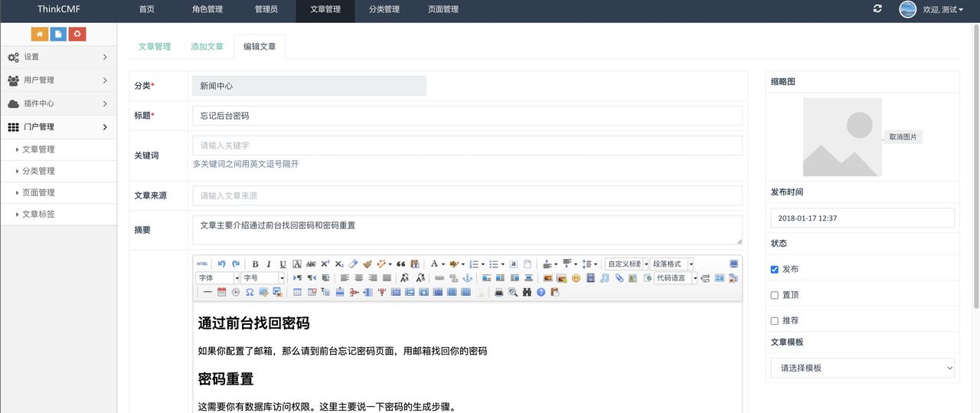Print with the printer icon
980x413 pixels.
click(x=499, y=292)
